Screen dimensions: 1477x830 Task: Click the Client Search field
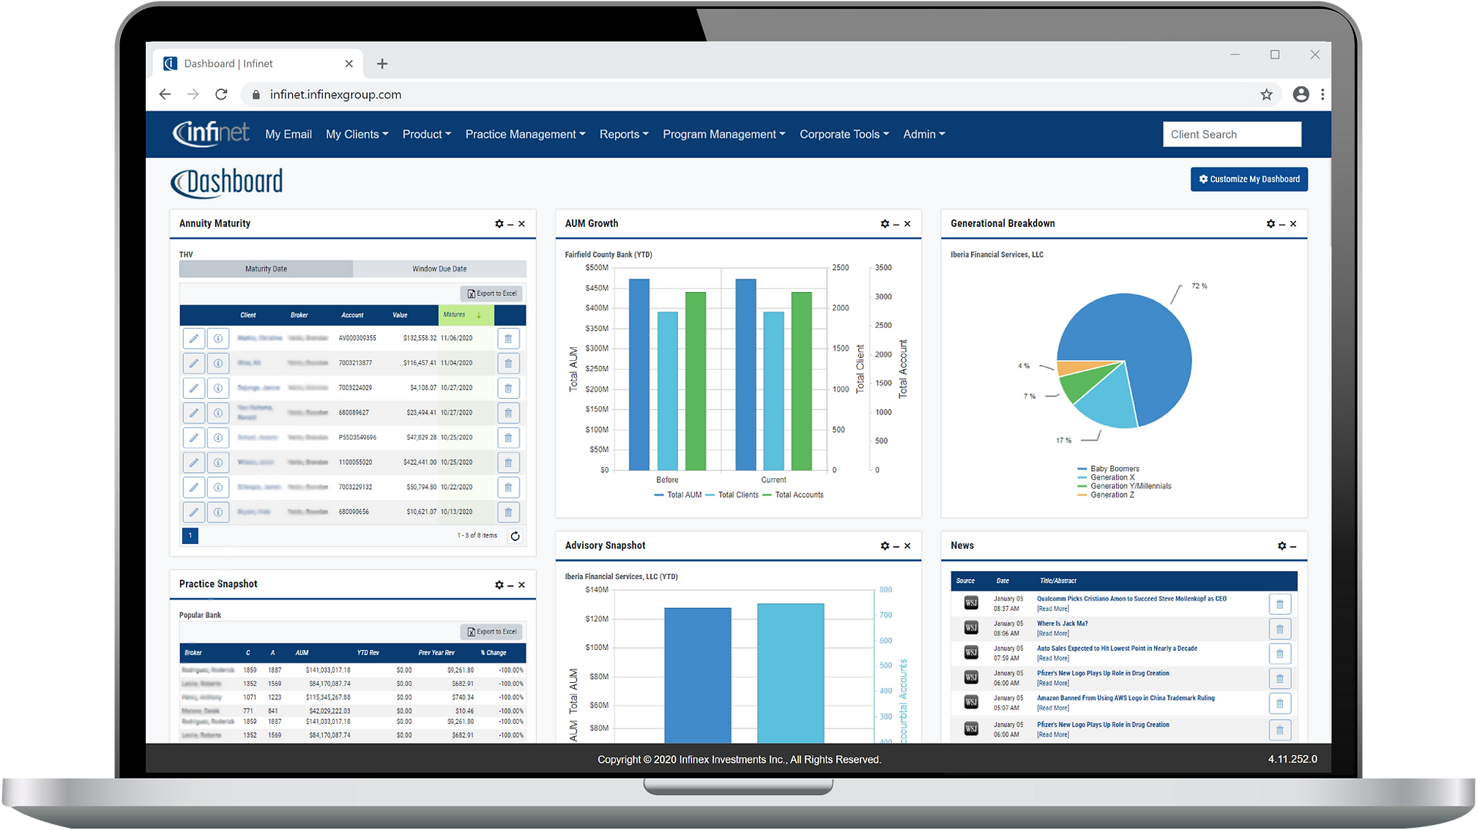tap(1232, 135)
